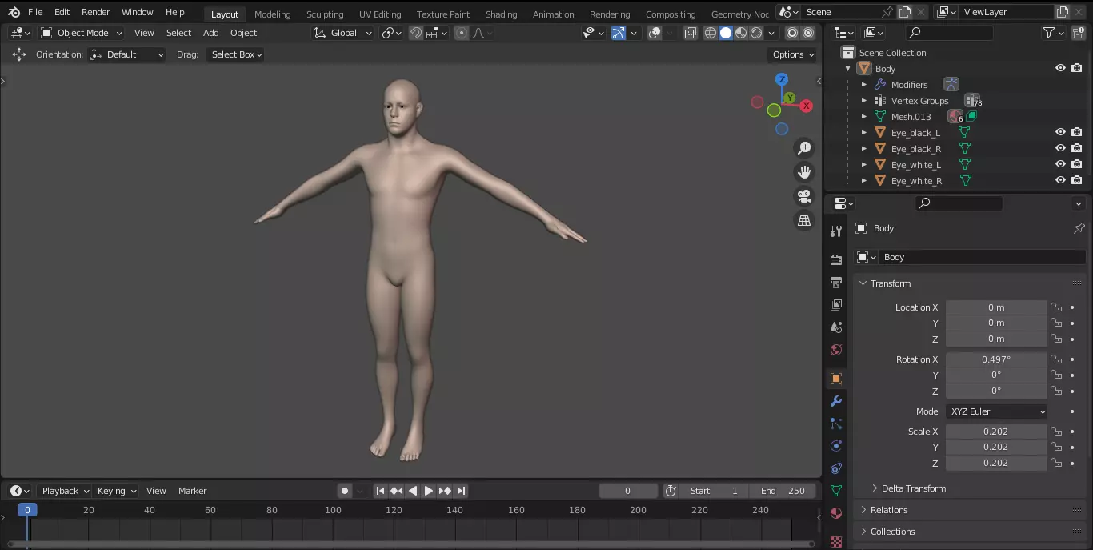Open the viewport View menu

(x=144, y=33)
